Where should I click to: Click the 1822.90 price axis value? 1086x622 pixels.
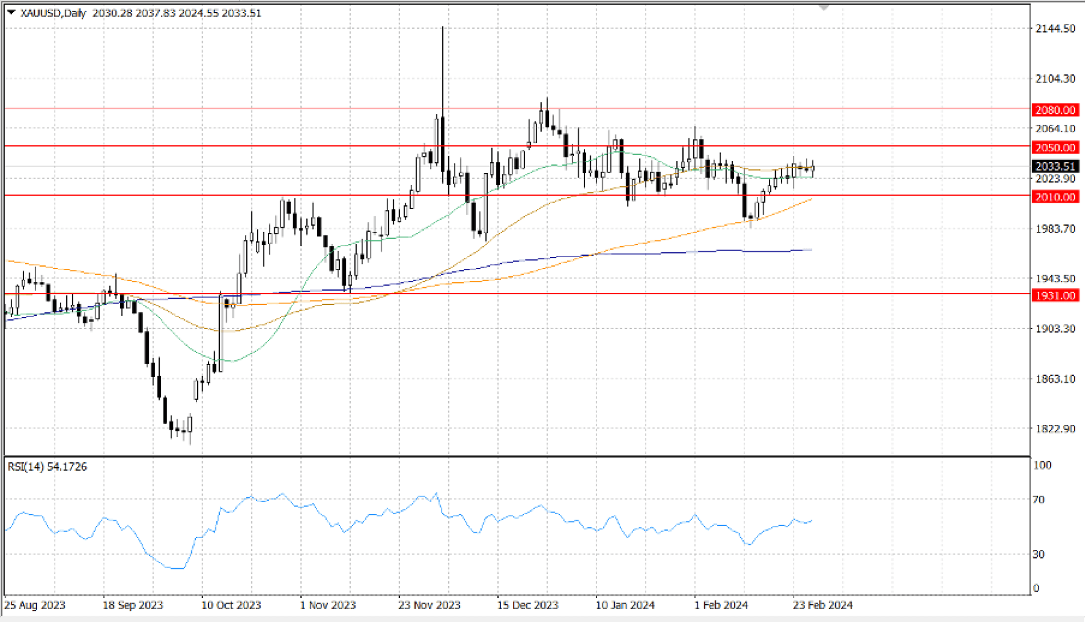pos(1056,429)
